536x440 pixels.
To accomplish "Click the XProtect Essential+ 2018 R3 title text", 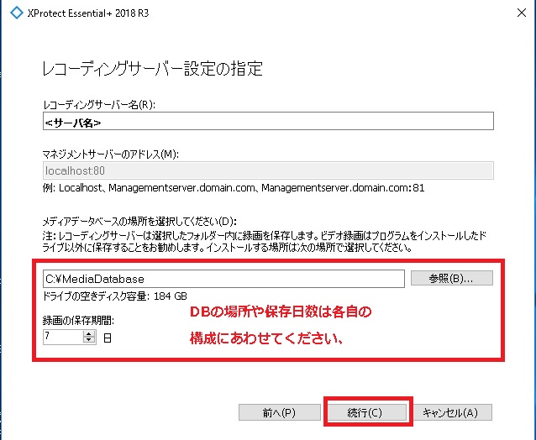I will (x=88, y=13).
